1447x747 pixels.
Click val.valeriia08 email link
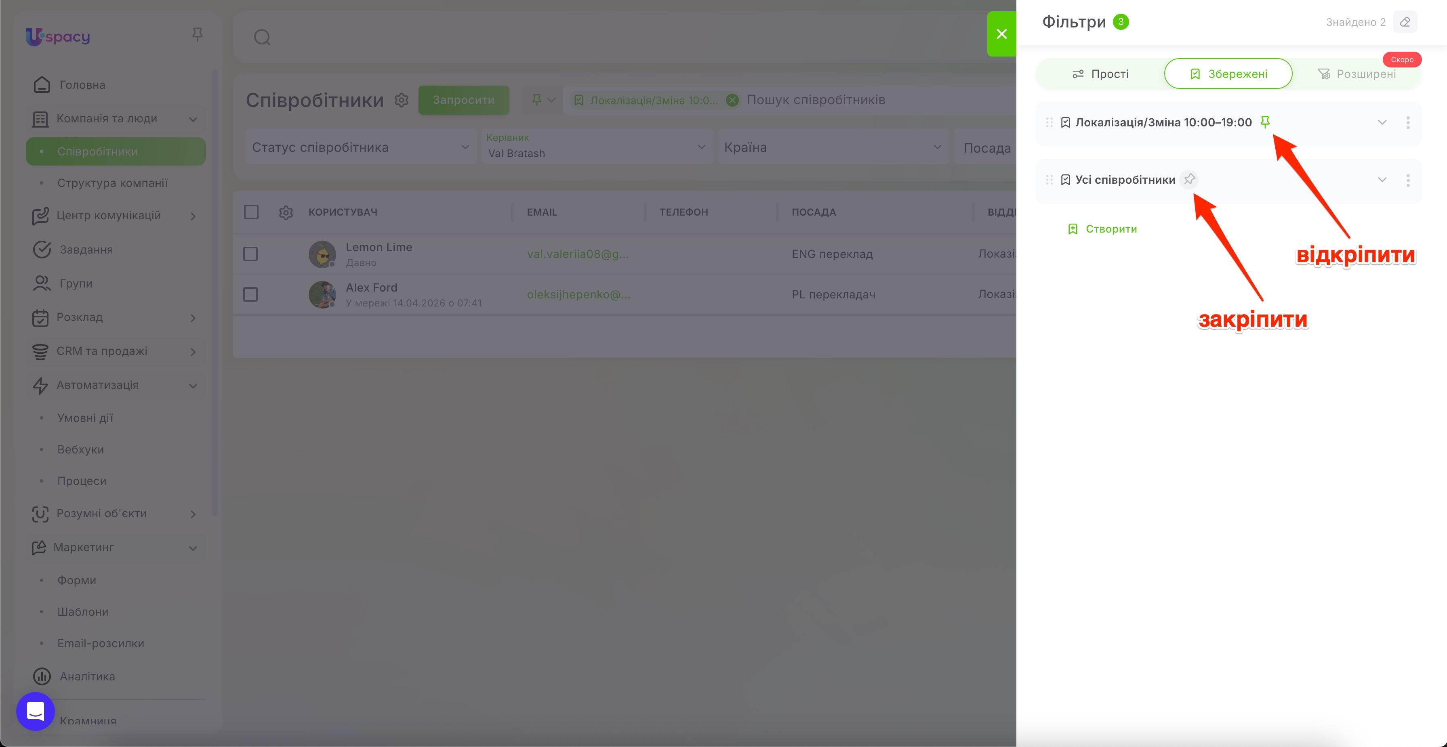(577, 254)
